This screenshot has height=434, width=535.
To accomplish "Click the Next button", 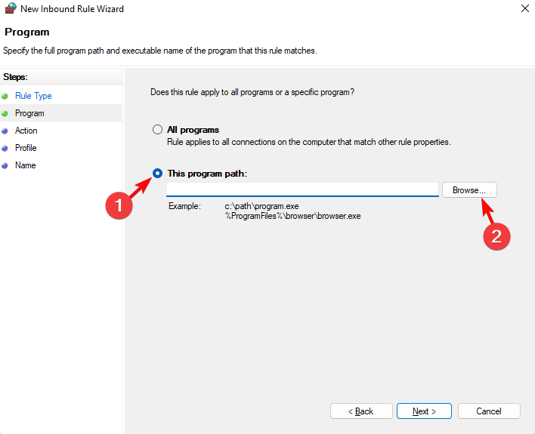I will (x=424, y=411).
